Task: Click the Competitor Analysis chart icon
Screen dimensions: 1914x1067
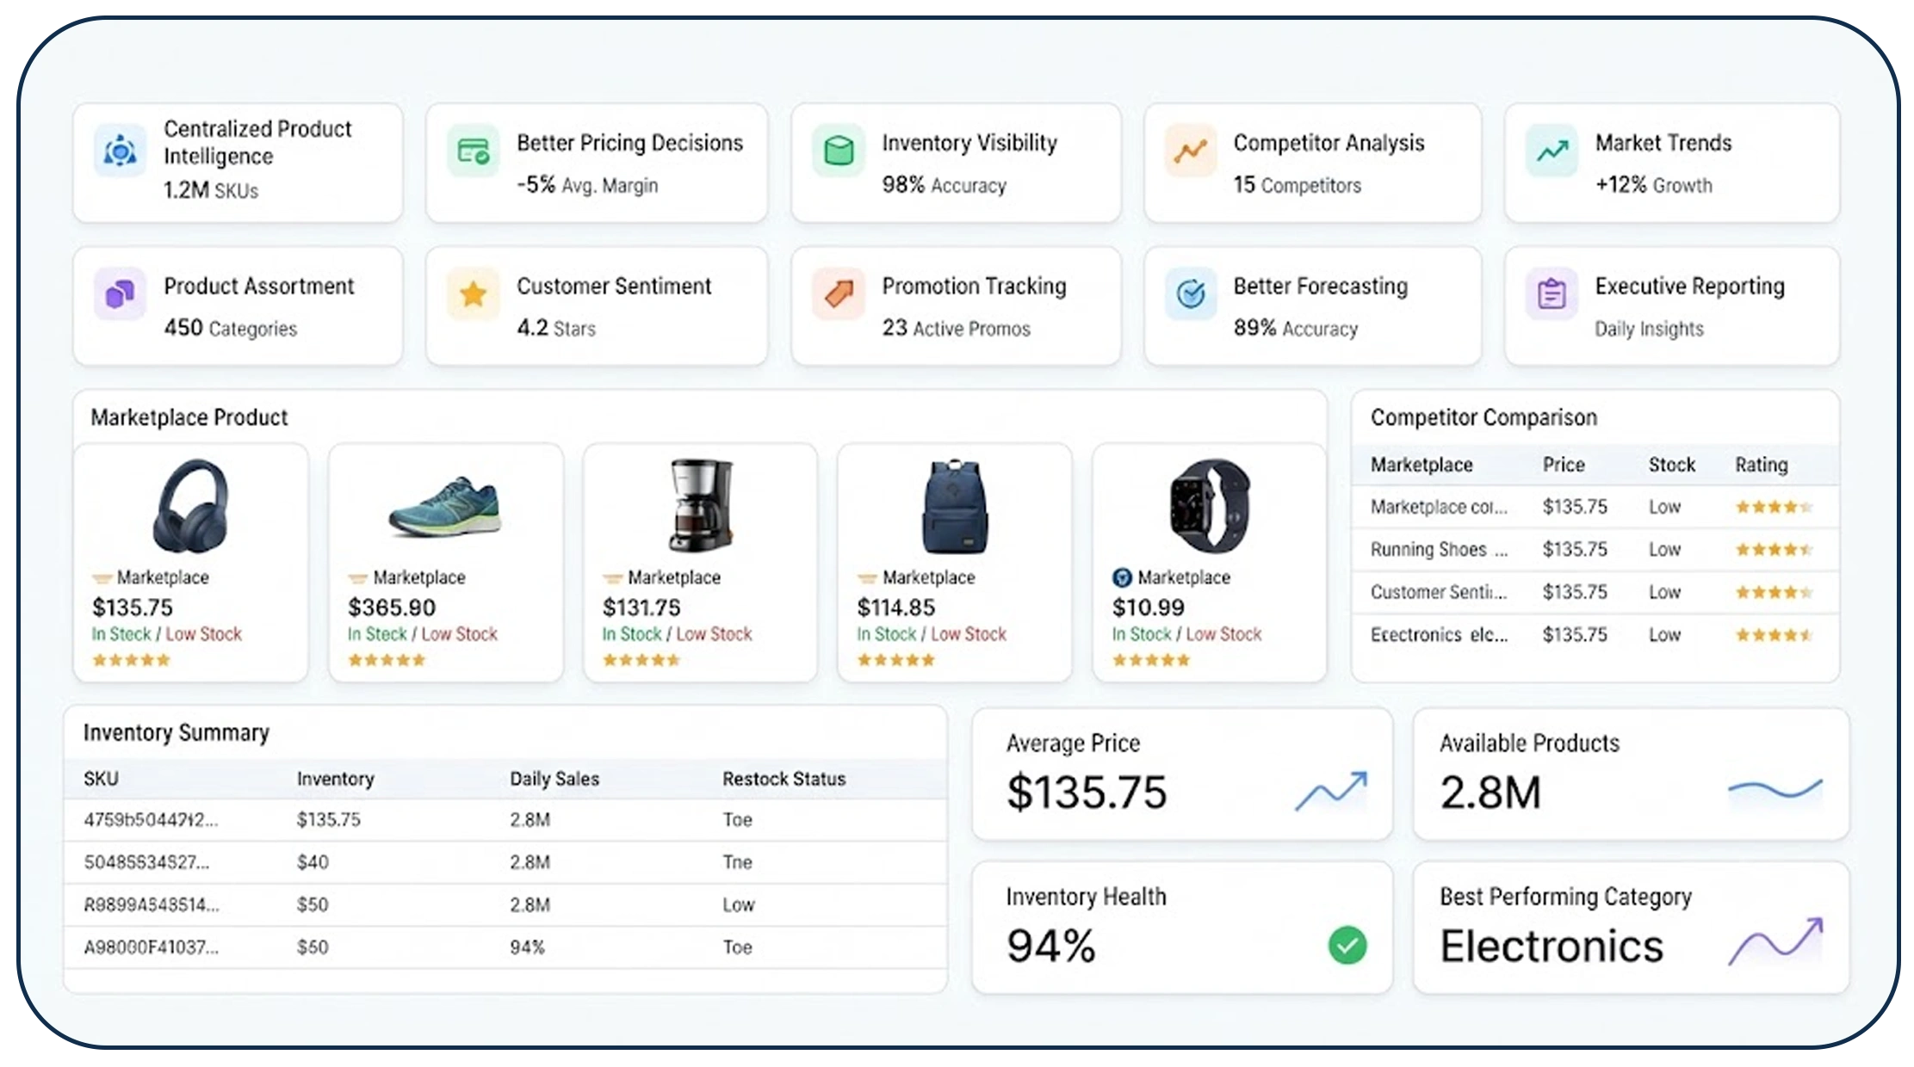Action: point(1190,151)
